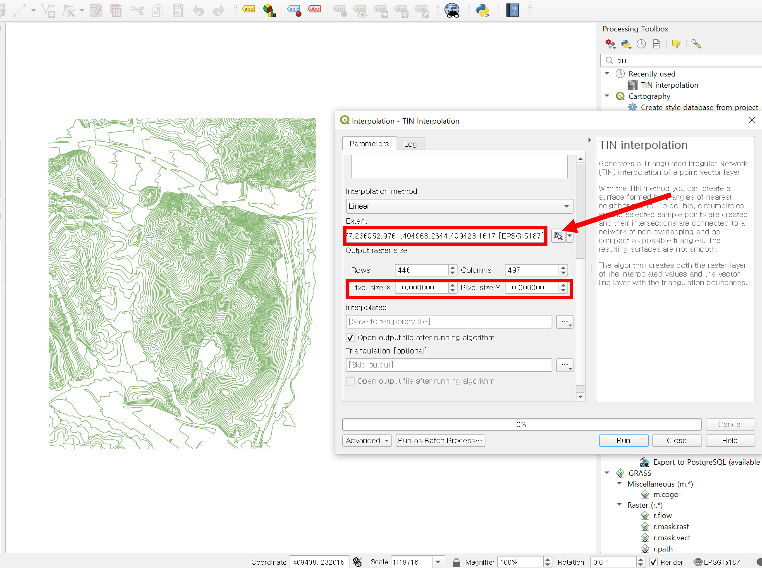Click the Parameters panel scrollbar down arrow
The width and height of the screenshot is (762, 568).
tap(580, 397)
